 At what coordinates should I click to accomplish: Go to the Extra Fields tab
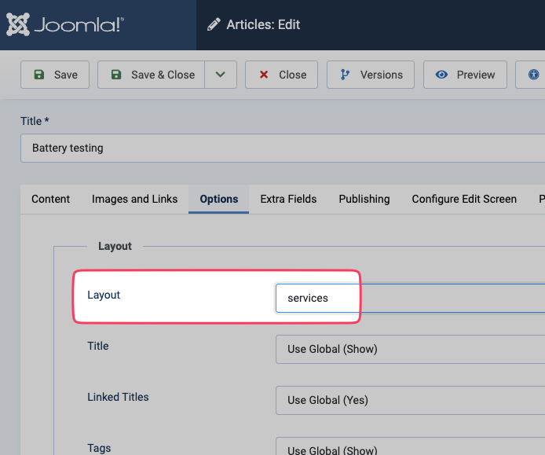coord(289,199)
